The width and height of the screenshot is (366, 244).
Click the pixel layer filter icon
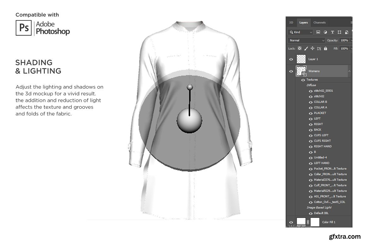pyautogui.click(x=318, y=32)
